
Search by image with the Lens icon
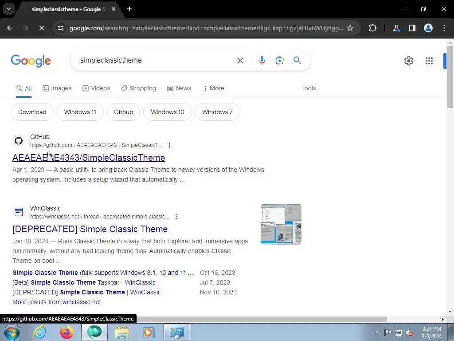(x=280, y=60)
